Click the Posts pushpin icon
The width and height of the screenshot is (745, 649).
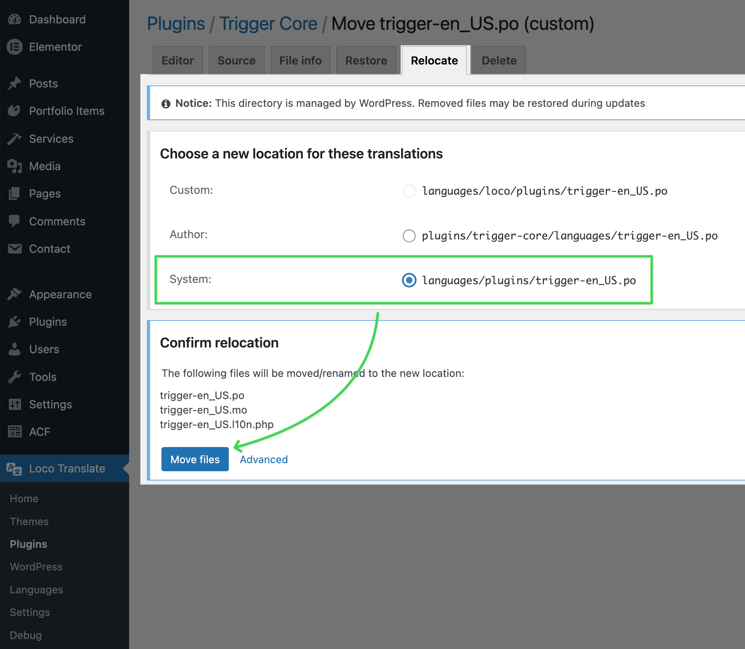point(15,83)
